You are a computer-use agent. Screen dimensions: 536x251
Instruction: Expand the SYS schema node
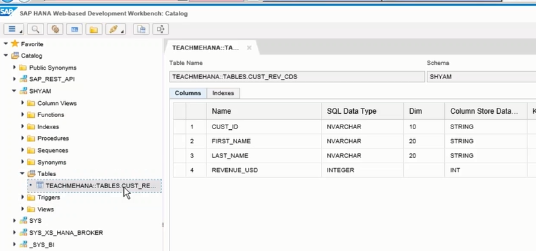point(14,221)
